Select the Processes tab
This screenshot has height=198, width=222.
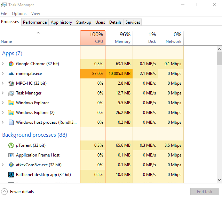[10, 22]
